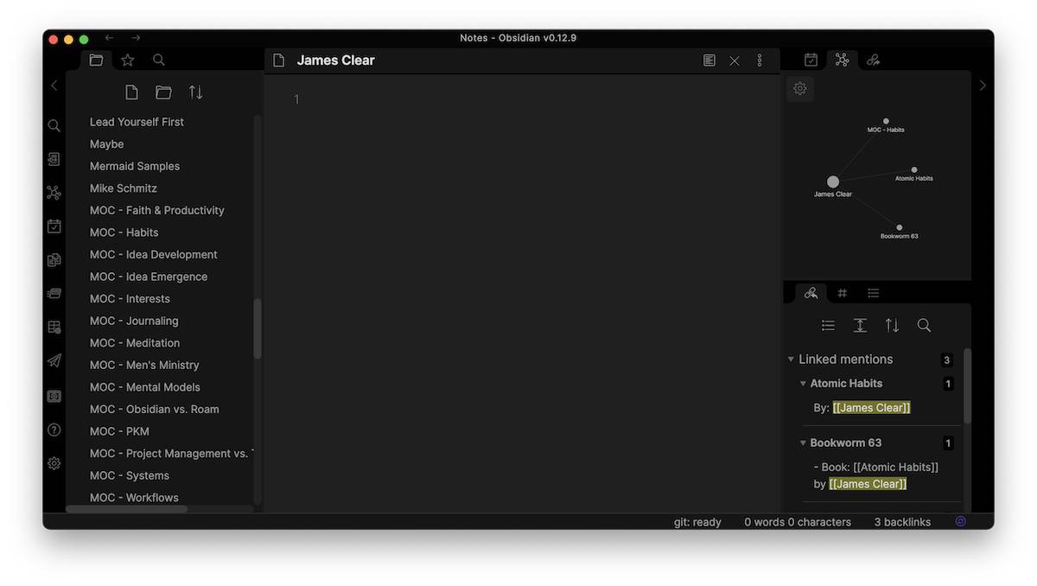
Task: Open the vault switcher ribbon icon
Action: 54,396
